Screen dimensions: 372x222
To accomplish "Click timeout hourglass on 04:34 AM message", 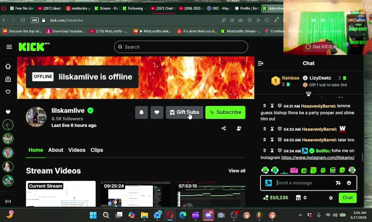I will (x=272, y=151).
